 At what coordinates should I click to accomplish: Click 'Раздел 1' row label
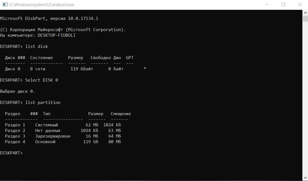(x=15, y=125)
